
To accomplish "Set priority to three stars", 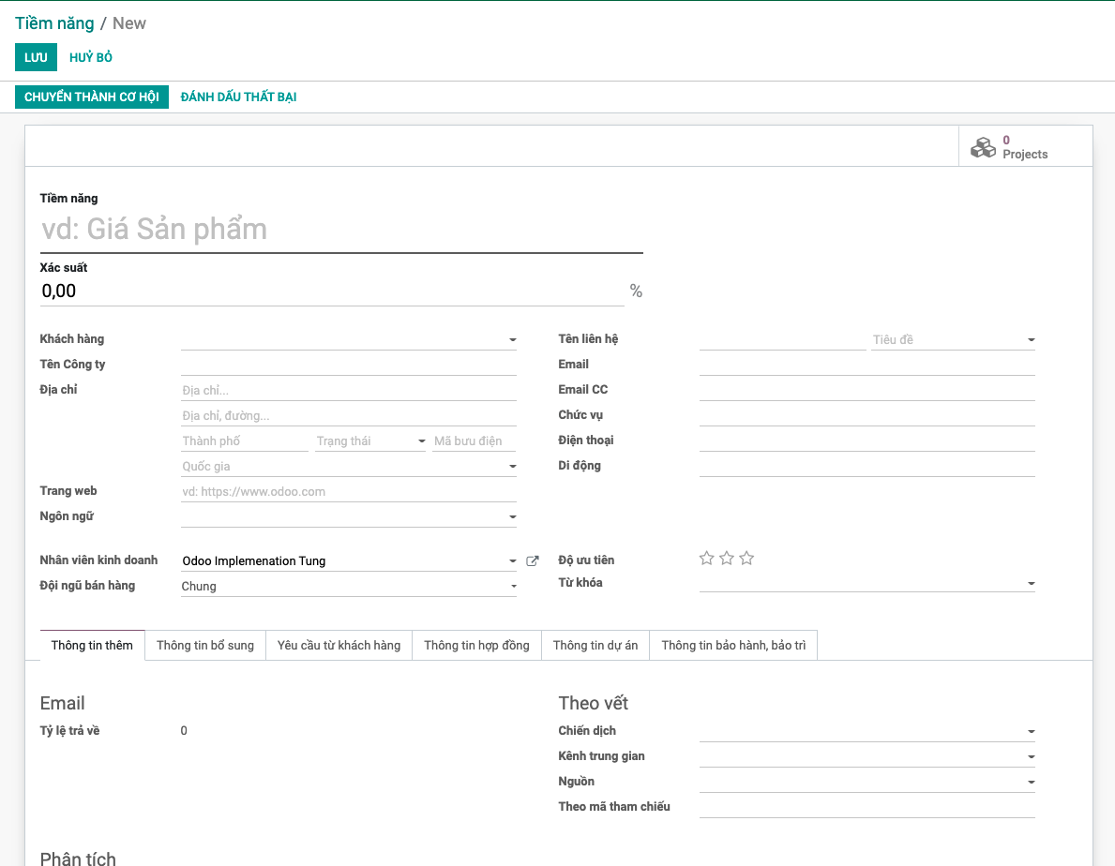I will (746, 559).
